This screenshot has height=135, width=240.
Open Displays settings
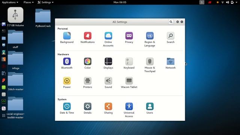(x=108, y=63)
